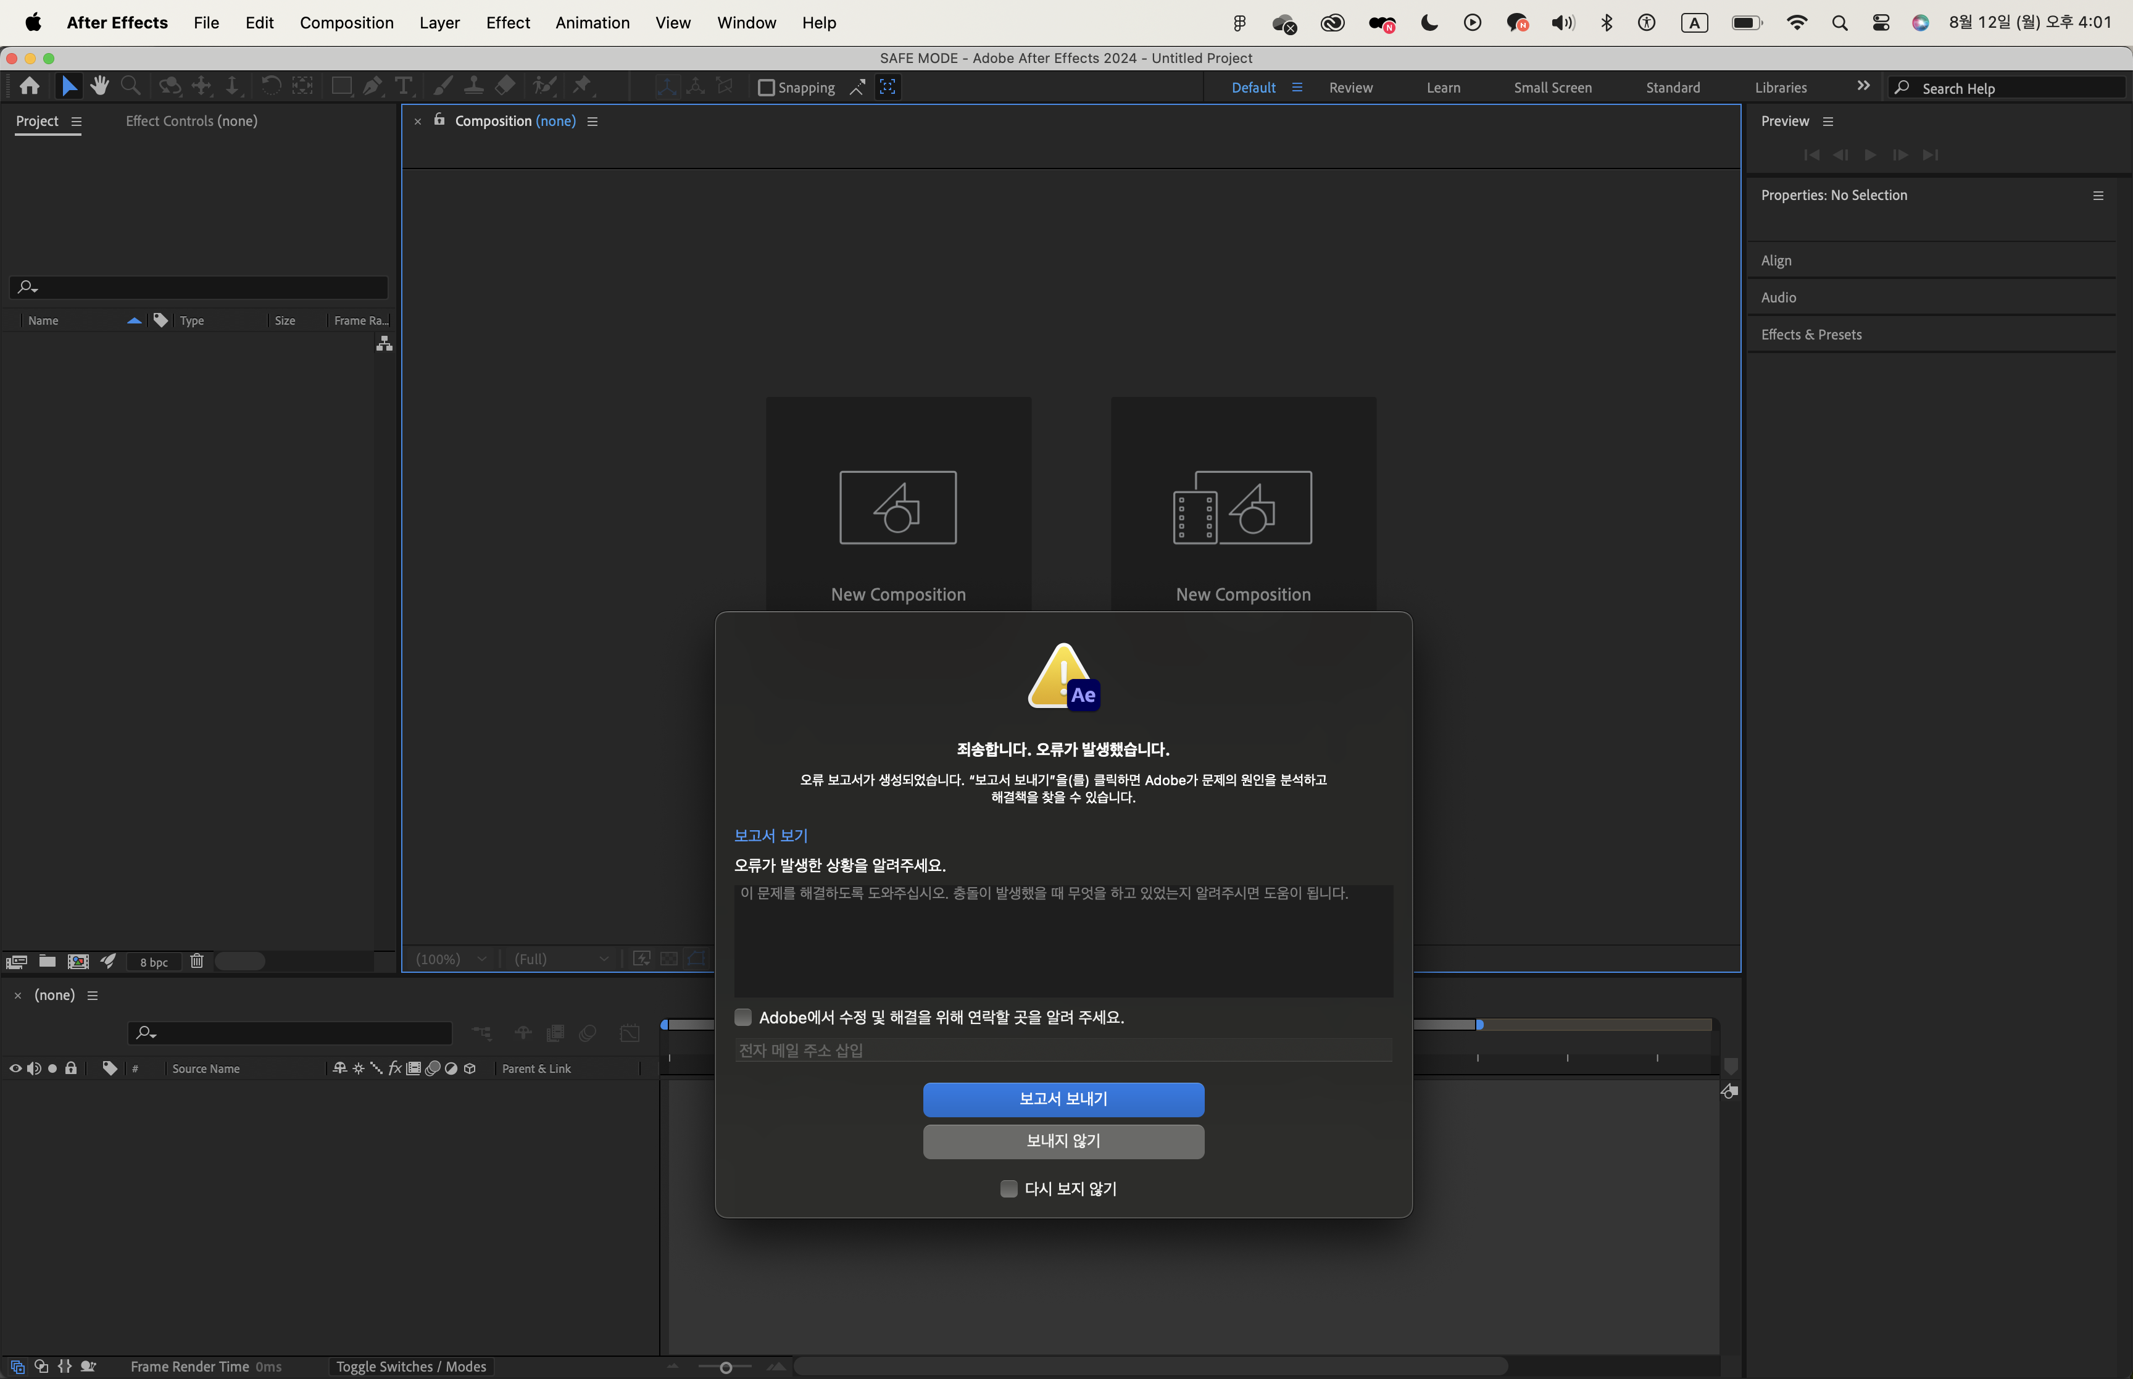
Task: Click the New Folder icon in Project panel
Action: click(x=46, y=961)
